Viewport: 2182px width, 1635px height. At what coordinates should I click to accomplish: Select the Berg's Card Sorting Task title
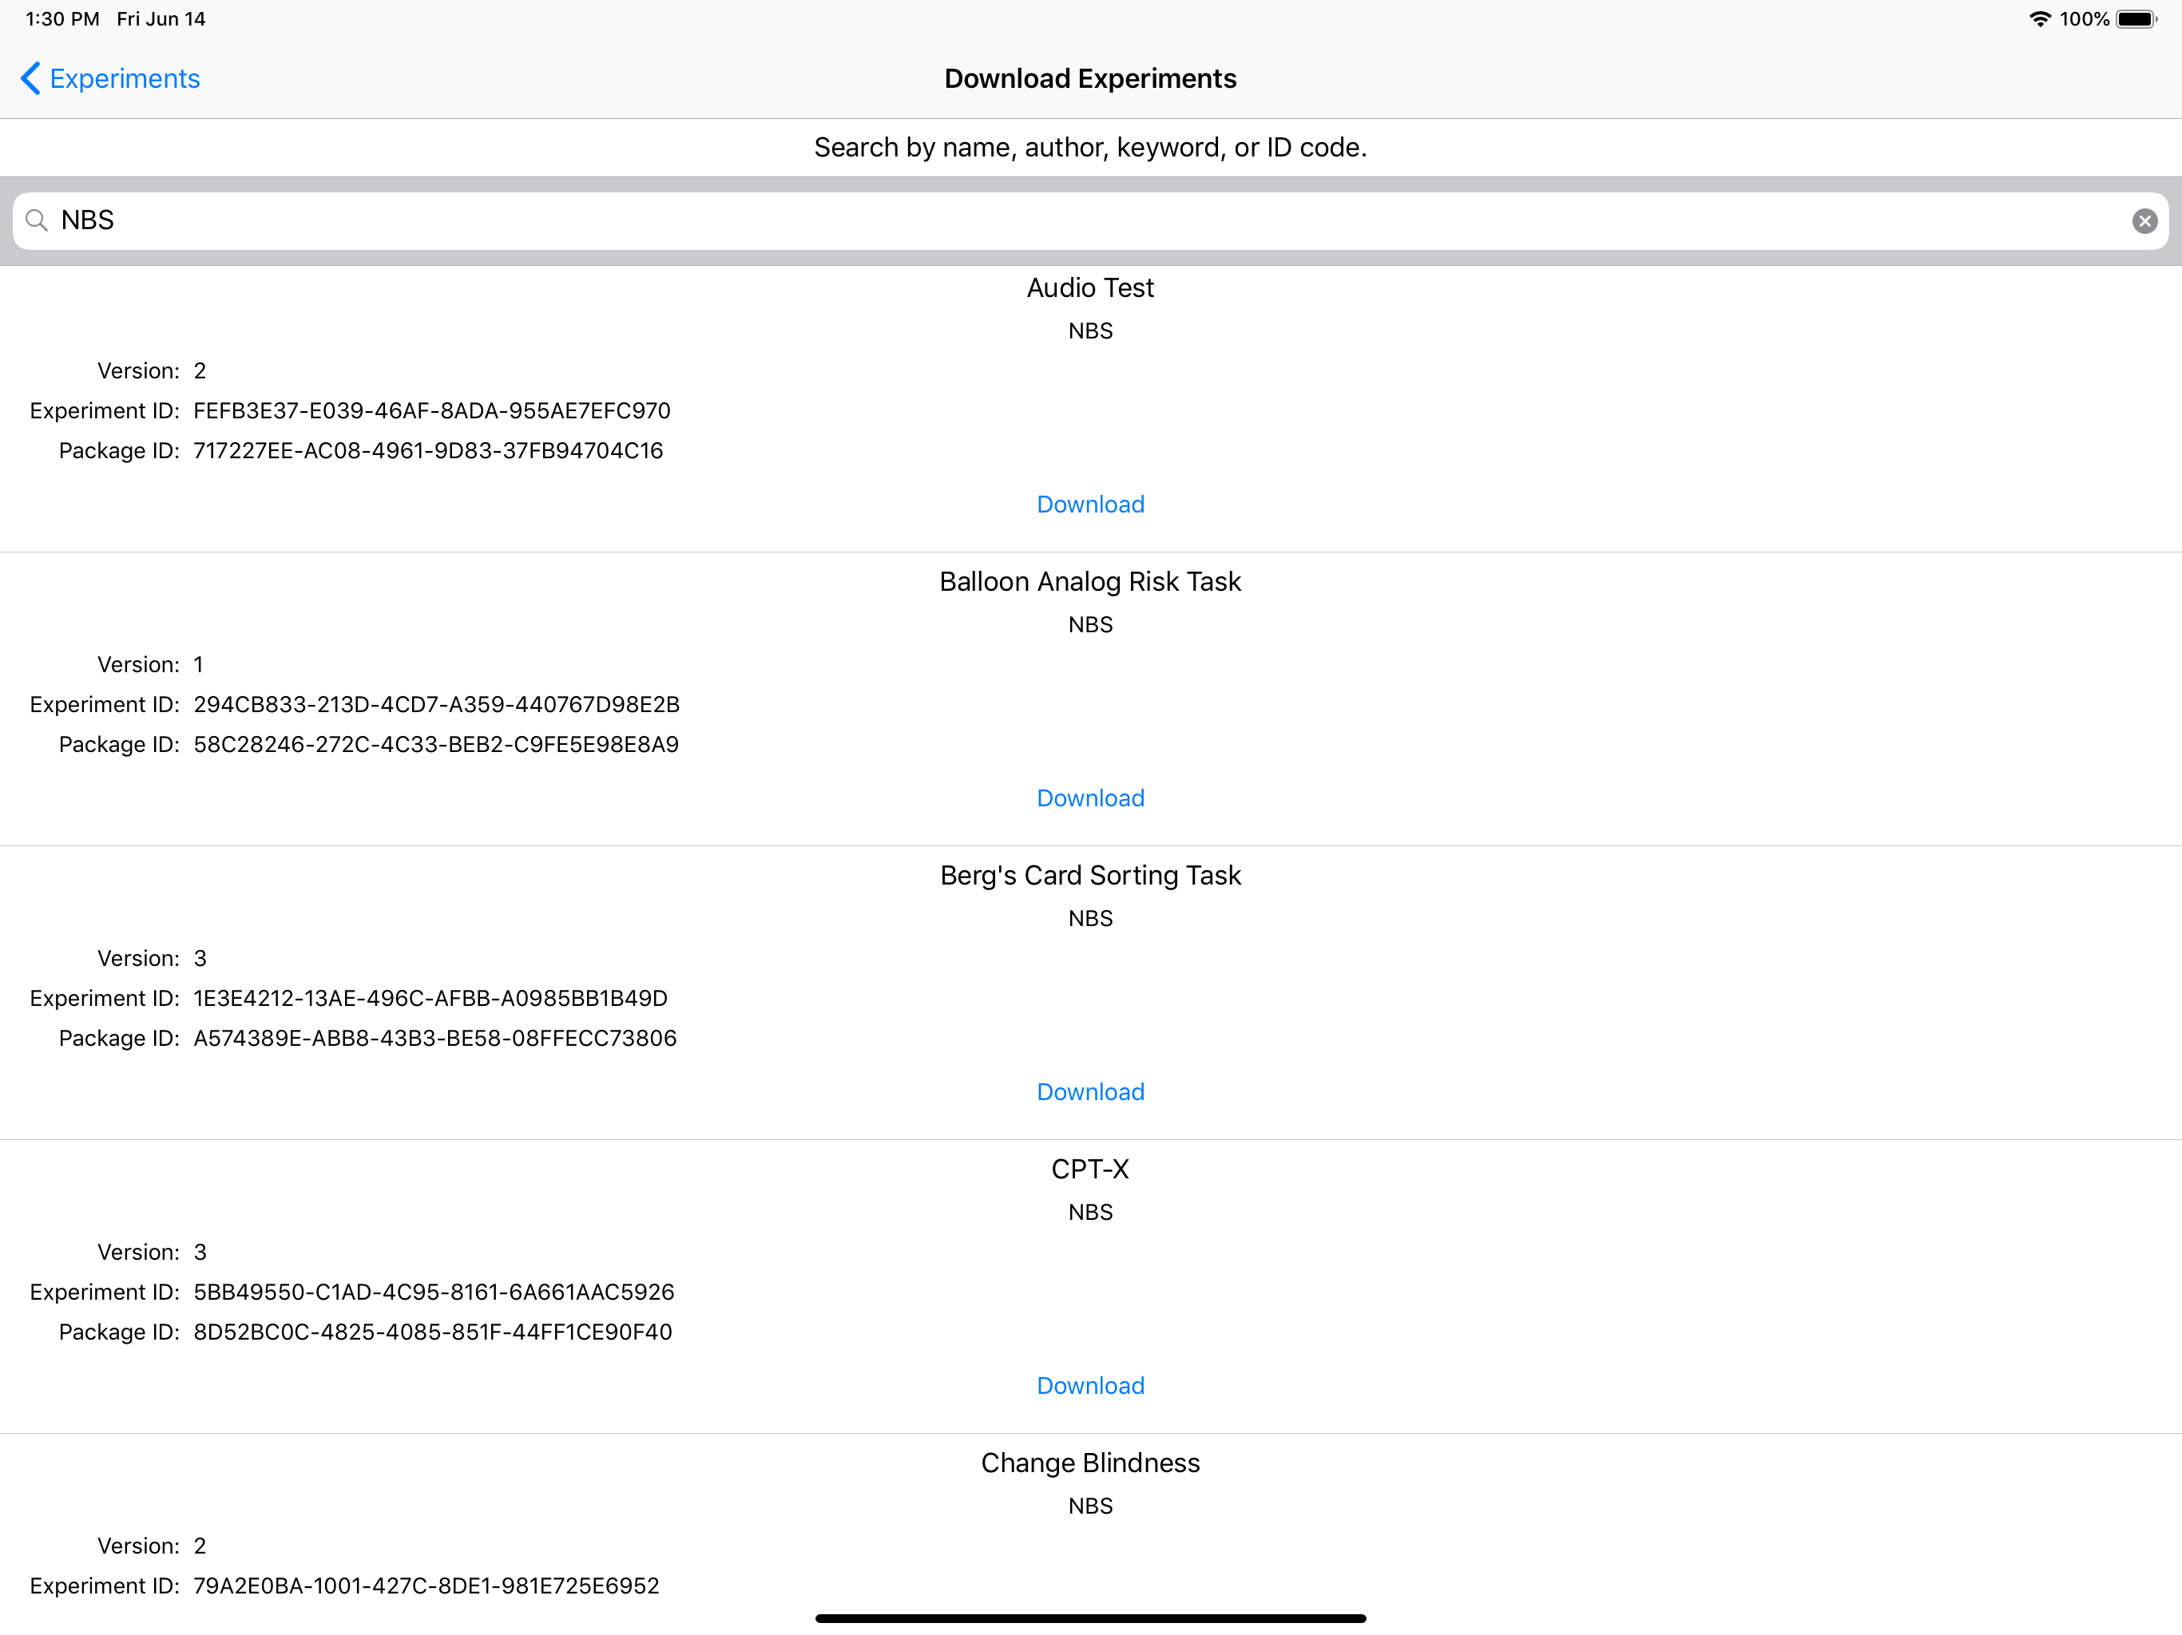click(1090, 876)
